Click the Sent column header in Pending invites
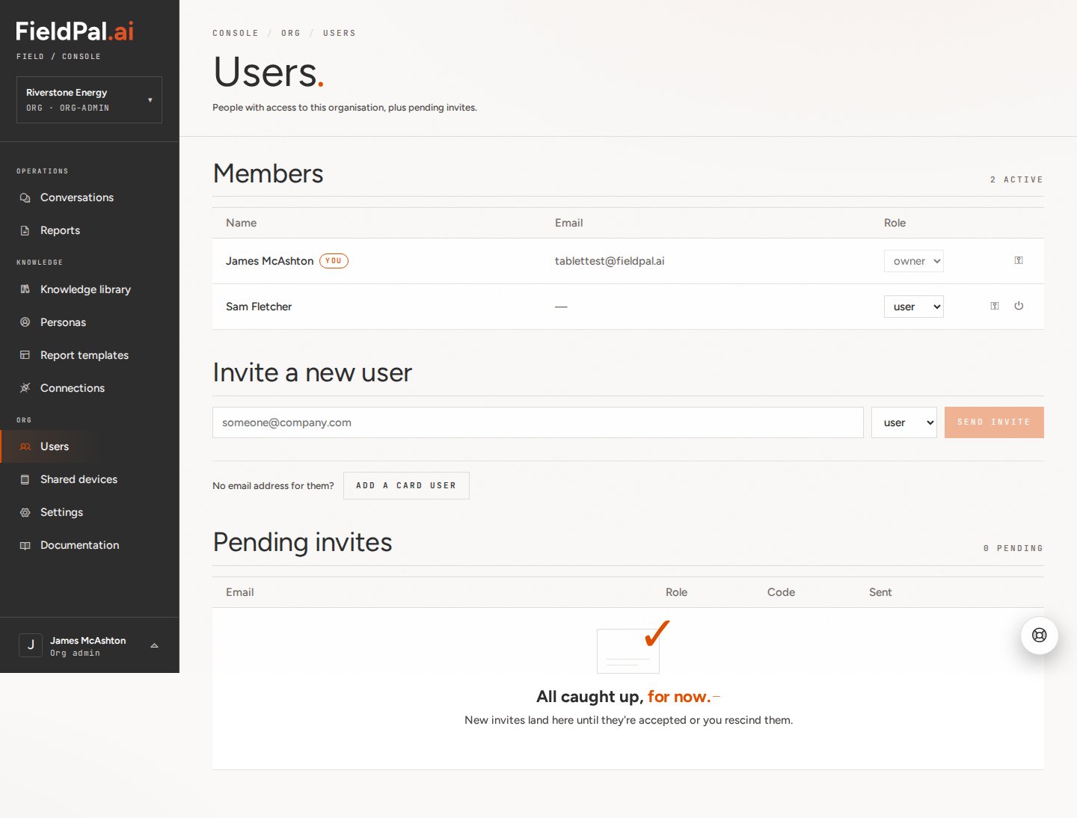This screenshot has width=1077, height=818. click(880, 592)
